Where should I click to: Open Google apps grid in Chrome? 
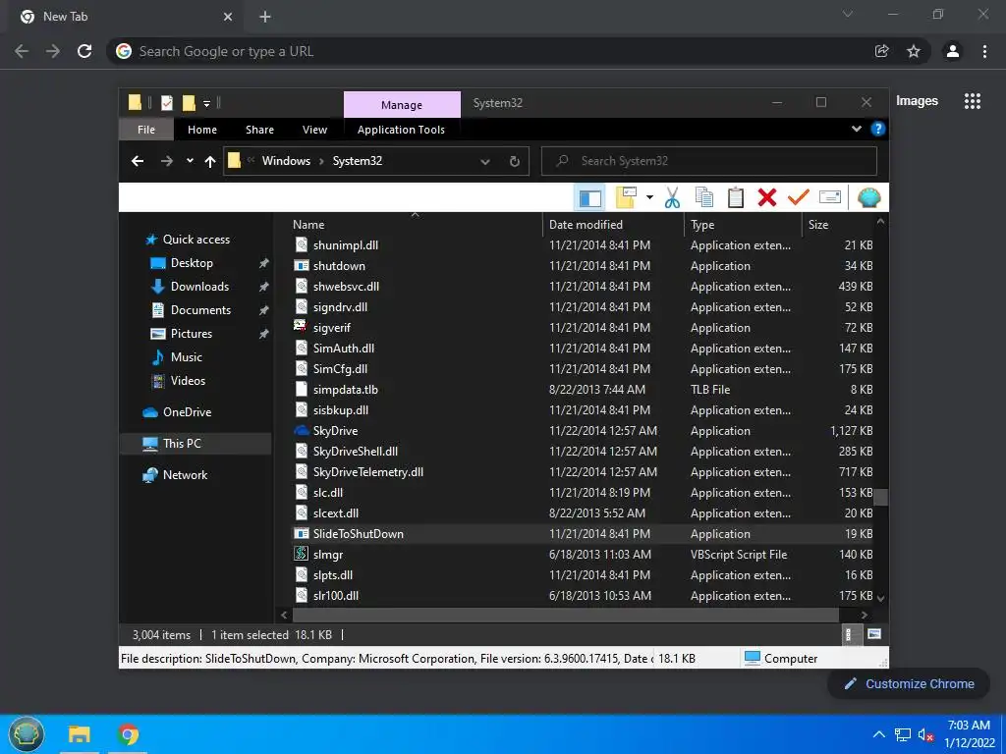click(x=973, y=101)
